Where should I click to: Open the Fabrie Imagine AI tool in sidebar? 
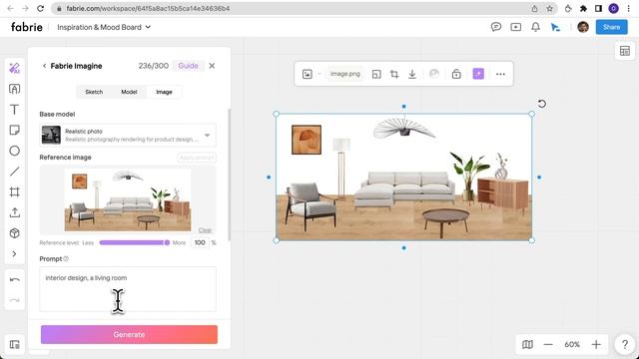click(14, 68)
